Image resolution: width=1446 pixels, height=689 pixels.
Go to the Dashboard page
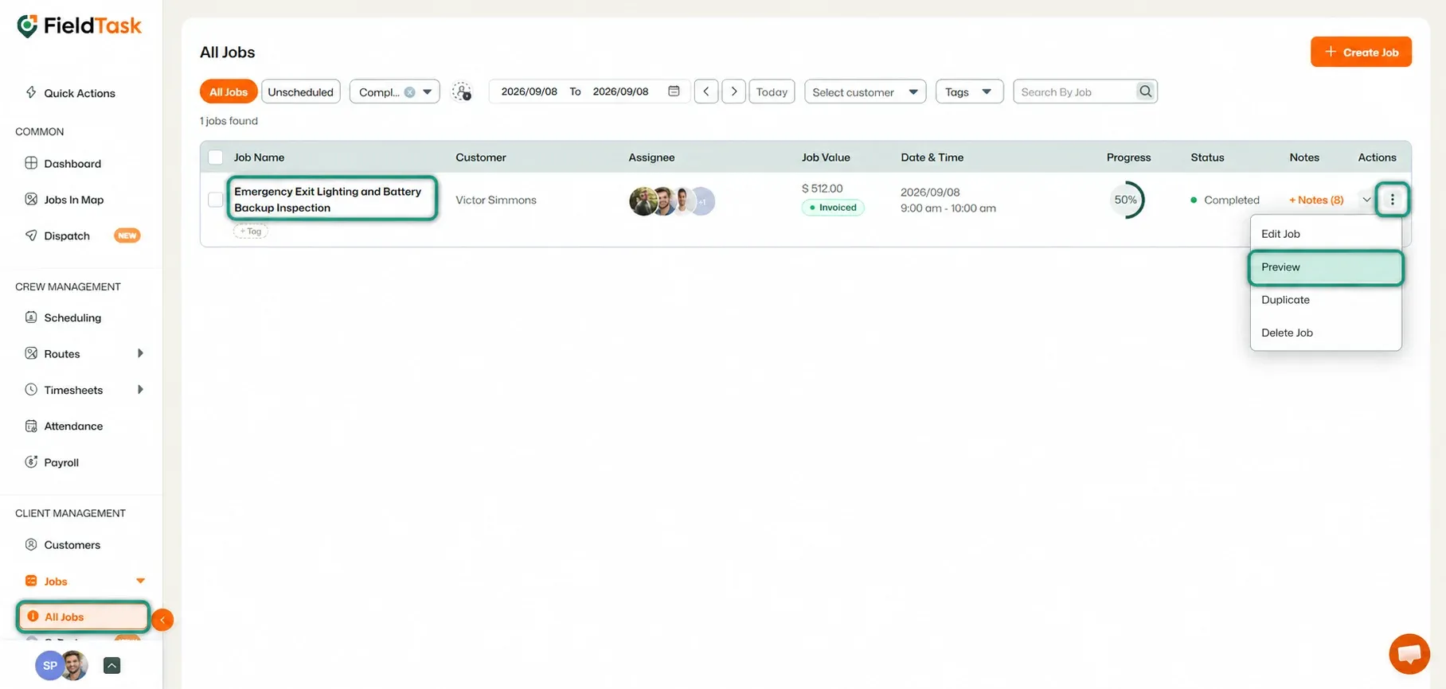[x=63, y=163]
